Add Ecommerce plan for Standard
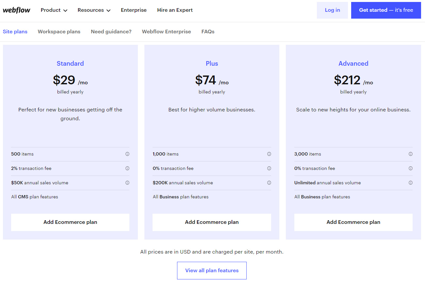 click(x=70, y=222)
